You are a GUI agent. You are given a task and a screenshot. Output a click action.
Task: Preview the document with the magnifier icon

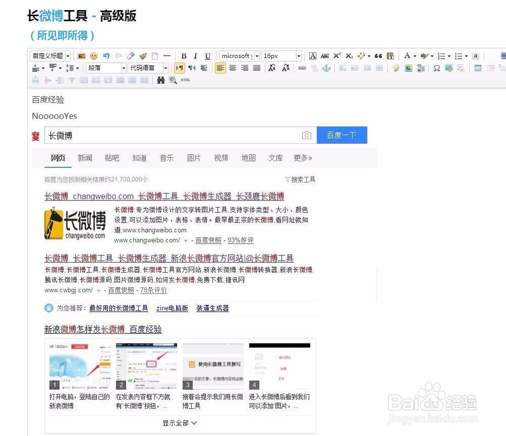[173, 80]
